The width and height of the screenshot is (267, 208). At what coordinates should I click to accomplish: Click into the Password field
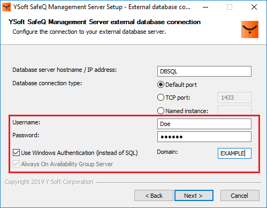tap(204, 137)
